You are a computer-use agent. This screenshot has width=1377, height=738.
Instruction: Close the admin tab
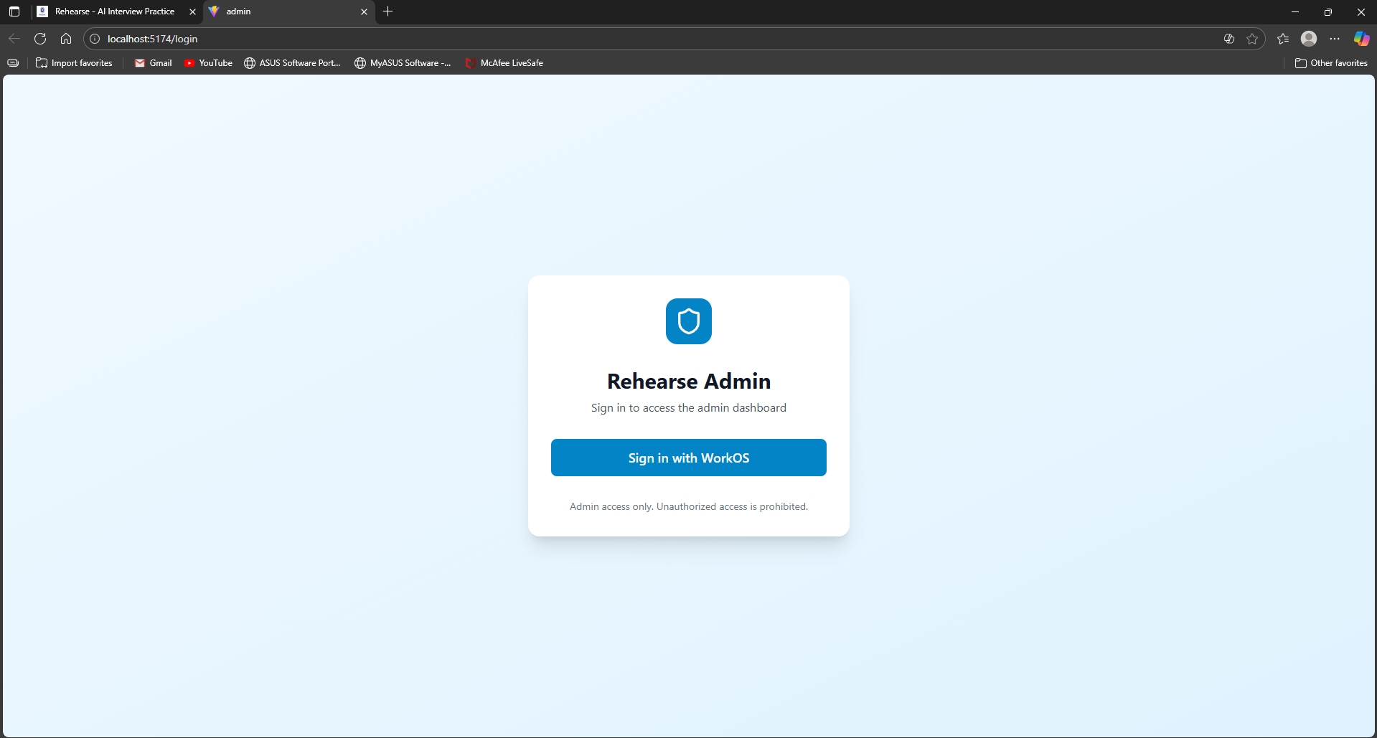(x=364, y=11)
